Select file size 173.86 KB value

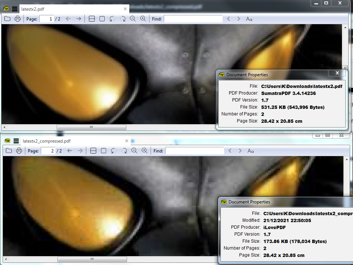pyautogui.click(x=295, y=241)
